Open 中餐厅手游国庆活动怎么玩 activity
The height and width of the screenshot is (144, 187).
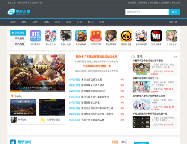point(146,78)
